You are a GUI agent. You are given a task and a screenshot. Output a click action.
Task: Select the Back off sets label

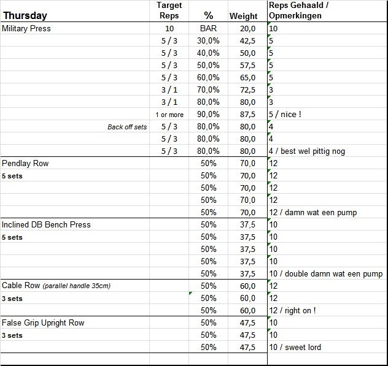tap(127, 127)
